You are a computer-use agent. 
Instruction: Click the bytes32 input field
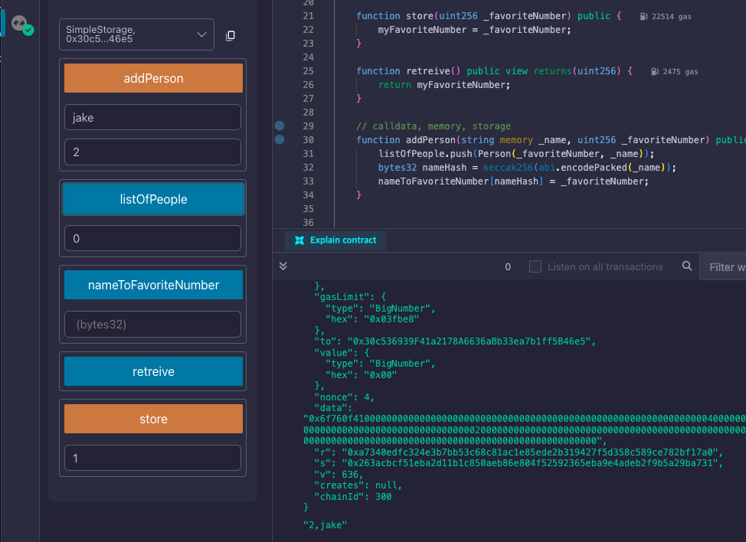(152, 325)
